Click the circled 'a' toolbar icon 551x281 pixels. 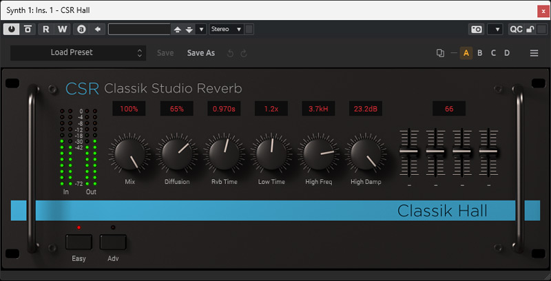[82, 29]
